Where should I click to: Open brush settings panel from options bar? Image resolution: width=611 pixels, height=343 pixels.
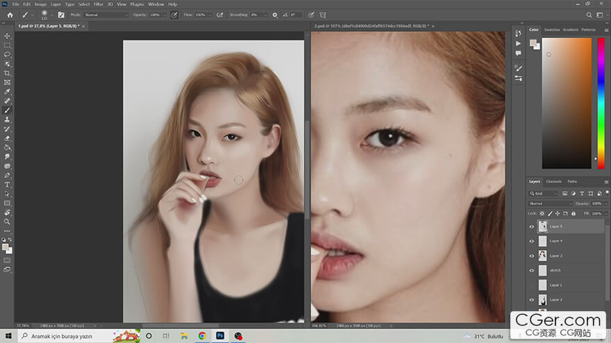[61, 15]
